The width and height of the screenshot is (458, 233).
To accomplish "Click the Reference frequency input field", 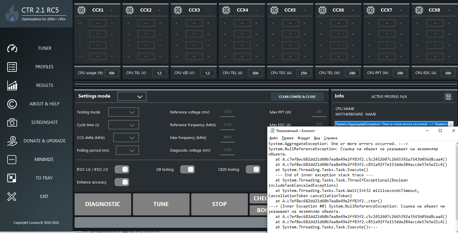I will point(228,125).
